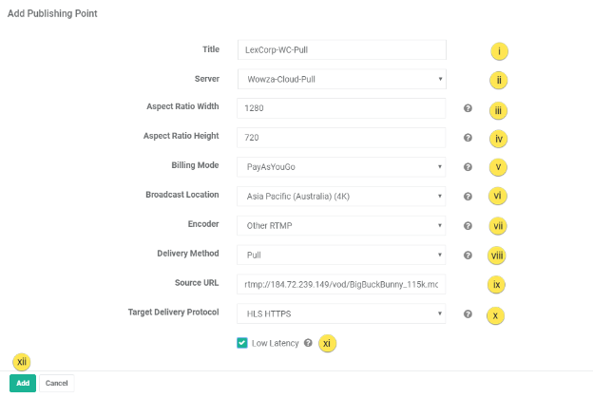Click Target Delivery Protocol help icon
Screen dimensions: 593x398
click(468, 313)
